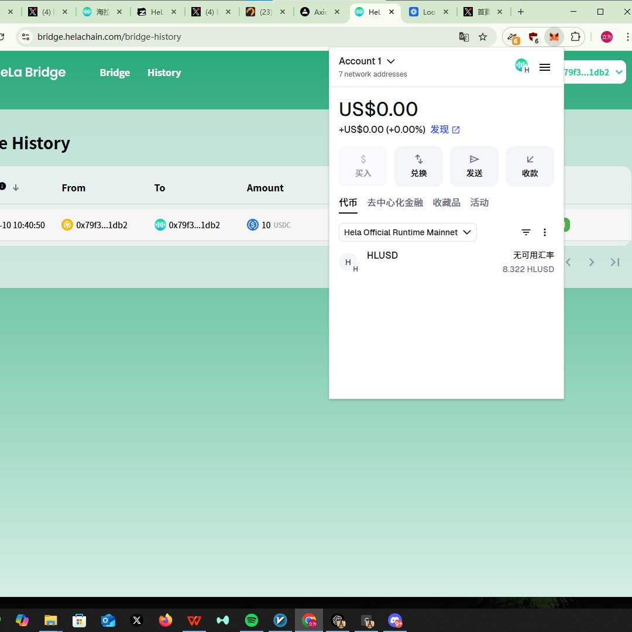Open the Hela network avatar in MetaMask
The height and width of the screenshot is (632, 632).
click(522, 66)
